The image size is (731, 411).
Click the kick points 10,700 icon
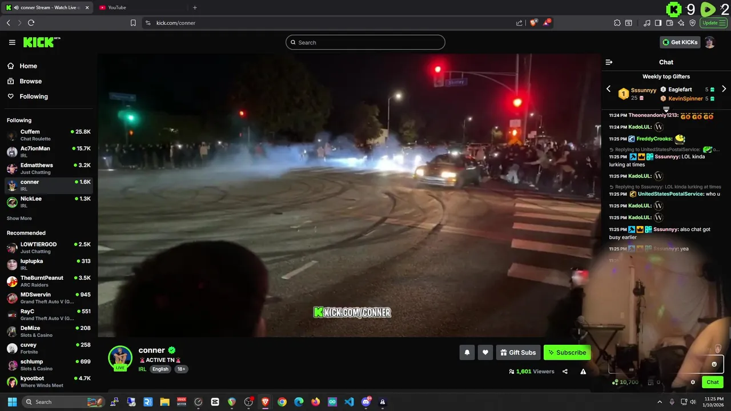coord(614,382)
